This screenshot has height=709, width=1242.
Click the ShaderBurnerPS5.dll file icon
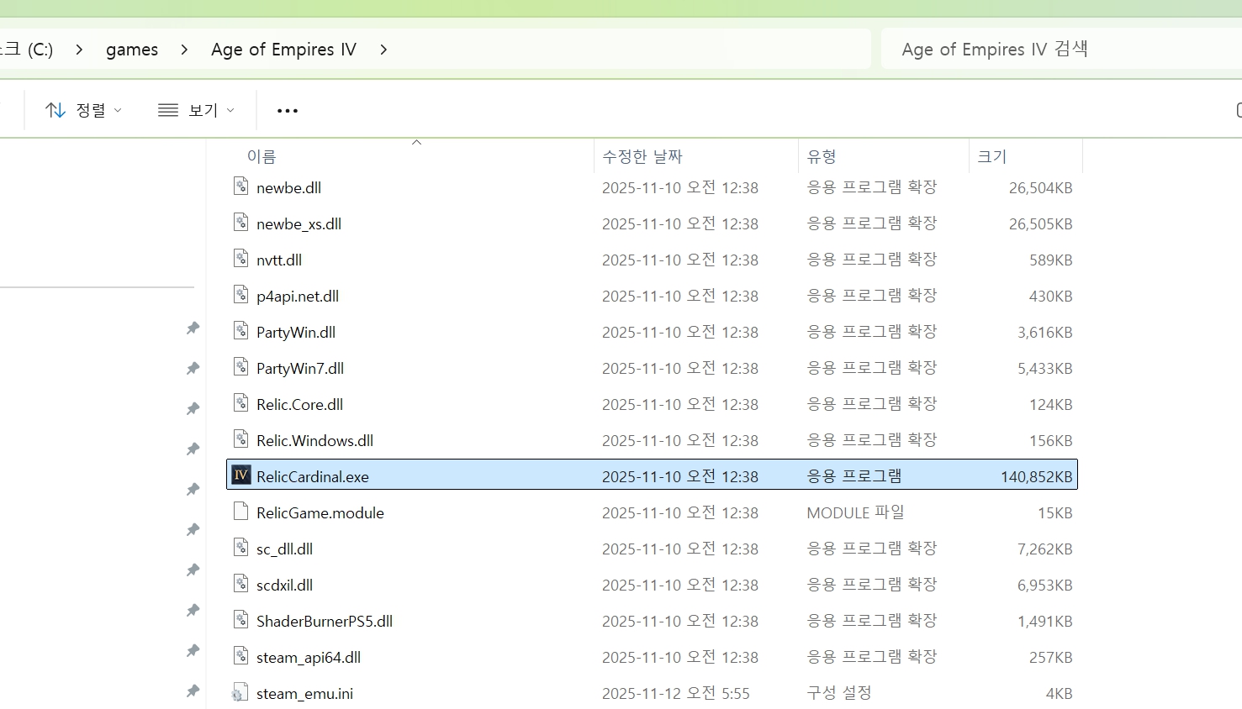240,620
